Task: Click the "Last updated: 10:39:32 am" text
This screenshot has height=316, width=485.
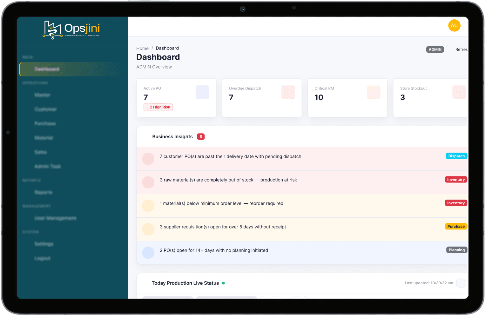Action: (429, 283)
